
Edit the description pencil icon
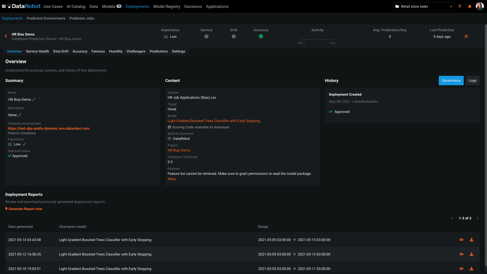point(20,115)
